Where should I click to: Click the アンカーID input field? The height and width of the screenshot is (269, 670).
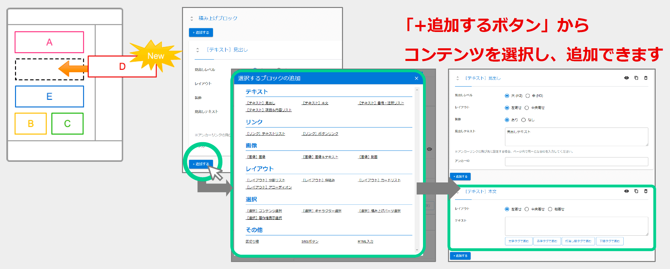tap(577, 161)
